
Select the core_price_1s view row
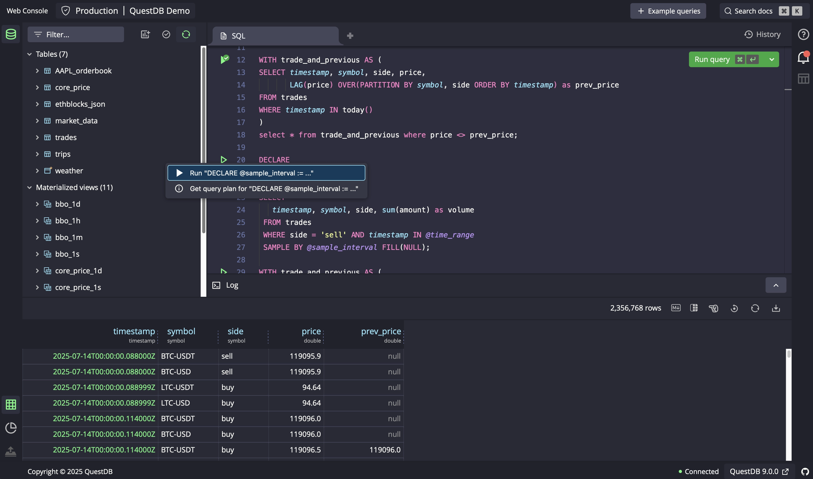[x=112, y=288]
